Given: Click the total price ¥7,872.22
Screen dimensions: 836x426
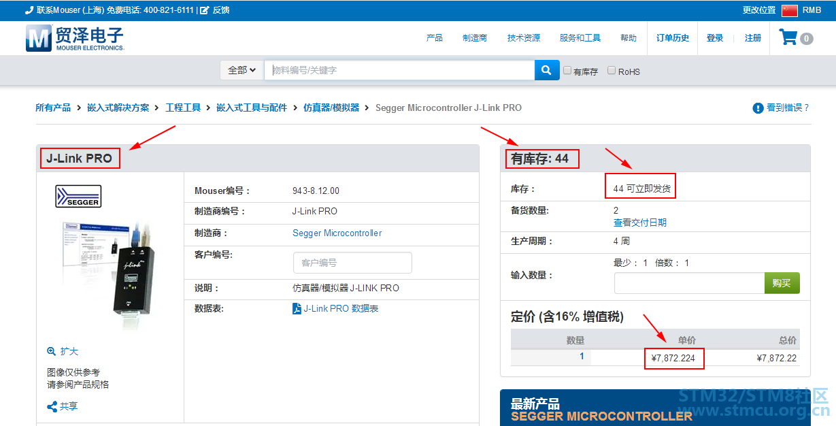Looking at the screenshot, I should tap(776, 357).
